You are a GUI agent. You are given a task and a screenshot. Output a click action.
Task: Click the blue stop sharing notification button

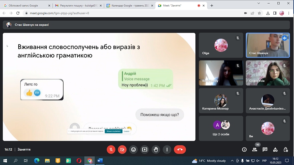point(113,131)
